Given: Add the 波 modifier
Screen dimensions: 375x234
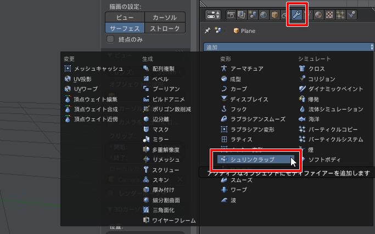Looking at the screenshot, I should click(x=228, y=200).
